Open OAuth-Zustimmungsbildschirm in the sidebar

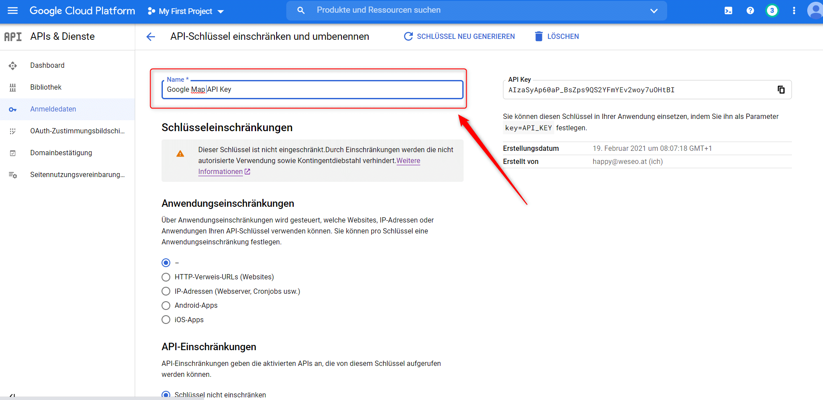coord(67,131)
